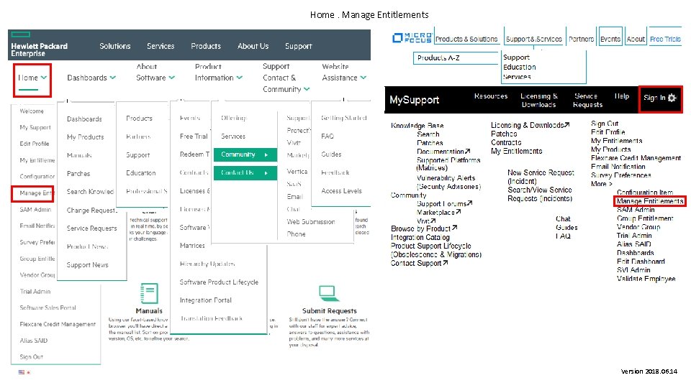
Task: Open Vendor Group in right list
Action: click(638, 227)
